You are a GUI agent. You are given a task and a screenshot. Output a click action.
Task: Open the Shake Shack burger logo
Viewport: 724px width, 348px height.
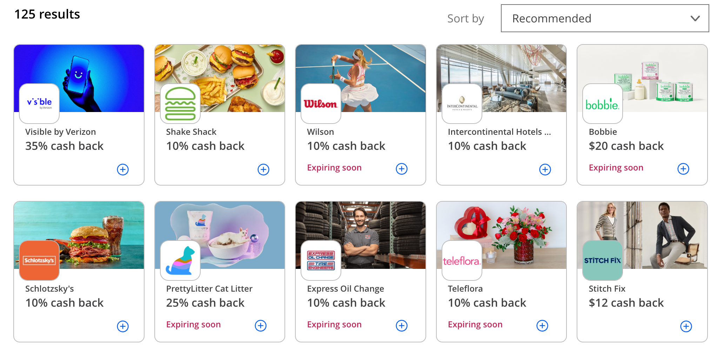pyautogui.click(x=180, y=104)
